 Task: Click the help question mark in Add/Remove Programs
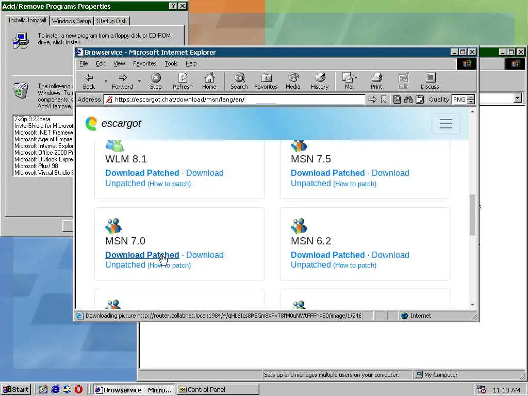click(x=173, y=6)
